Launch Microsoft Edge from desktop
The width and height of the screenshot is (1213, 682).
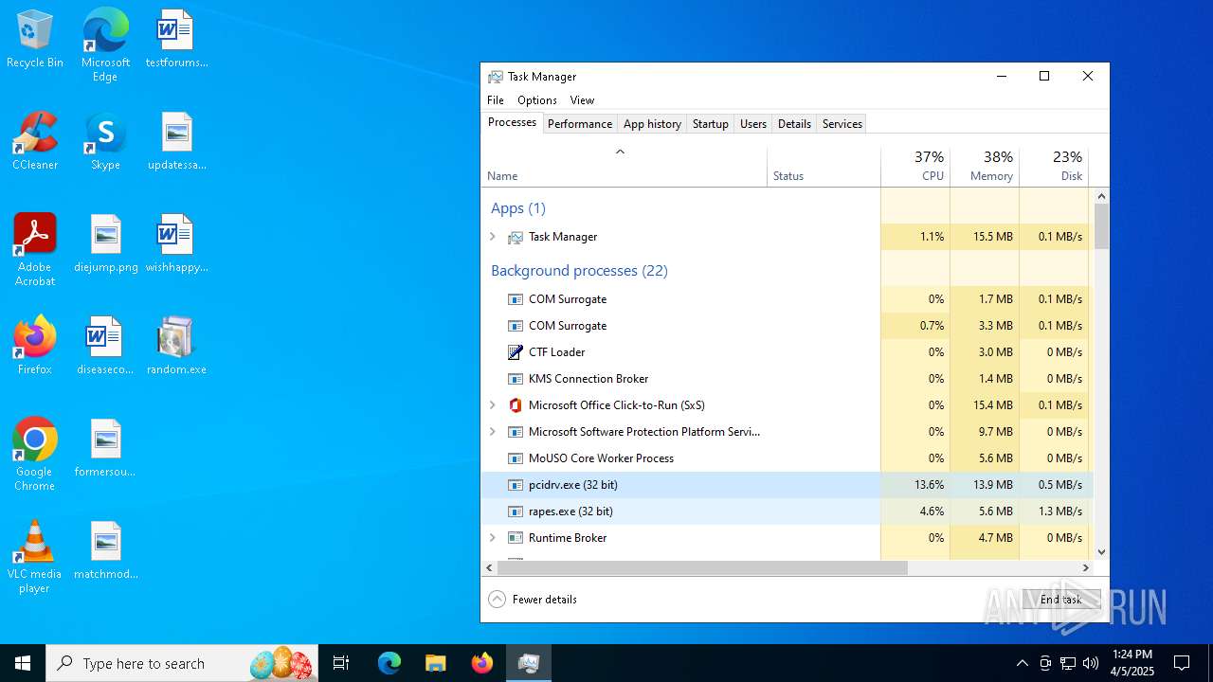point(105,45)
